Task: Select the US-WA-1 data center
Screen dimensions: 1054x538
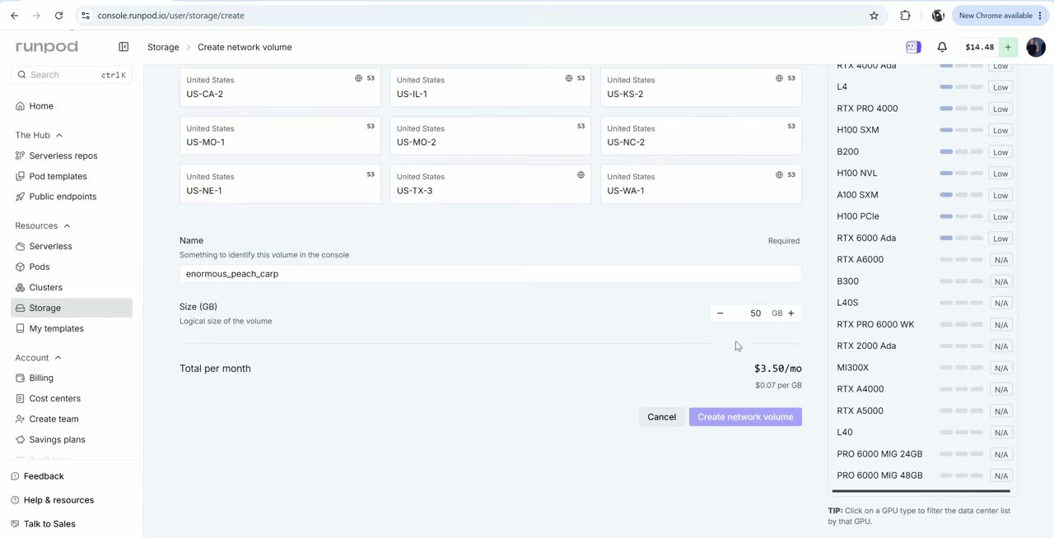Action: click(x=701, y=184)
